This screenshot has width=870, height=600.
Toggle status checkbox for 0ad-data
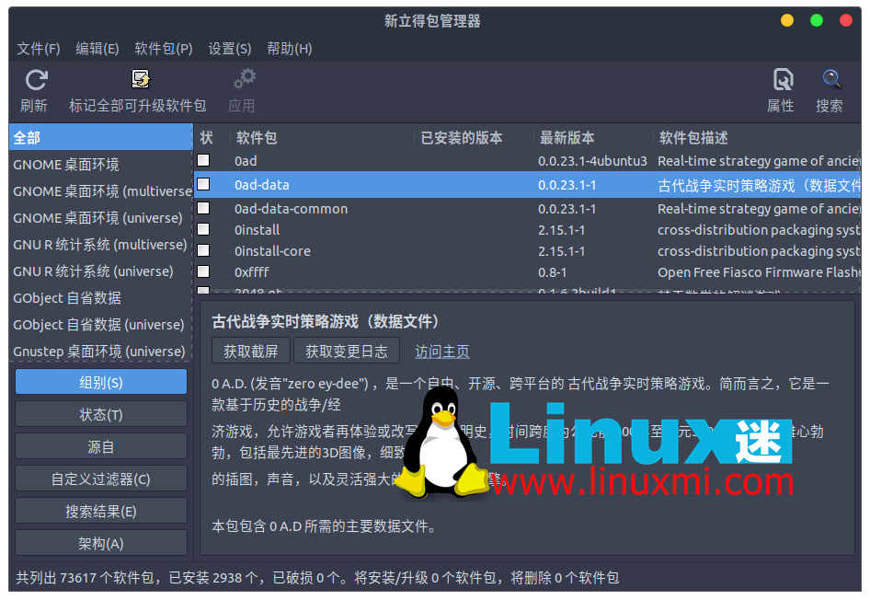pyautogui.click(x=203, y=184)
